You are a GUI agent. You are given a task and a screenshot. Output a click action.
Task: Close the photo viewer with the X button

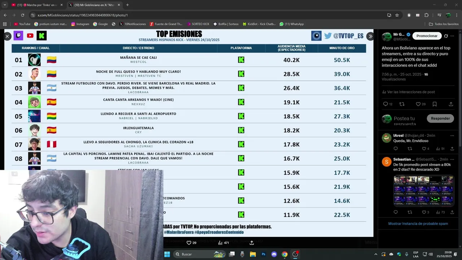coord(7,36)
